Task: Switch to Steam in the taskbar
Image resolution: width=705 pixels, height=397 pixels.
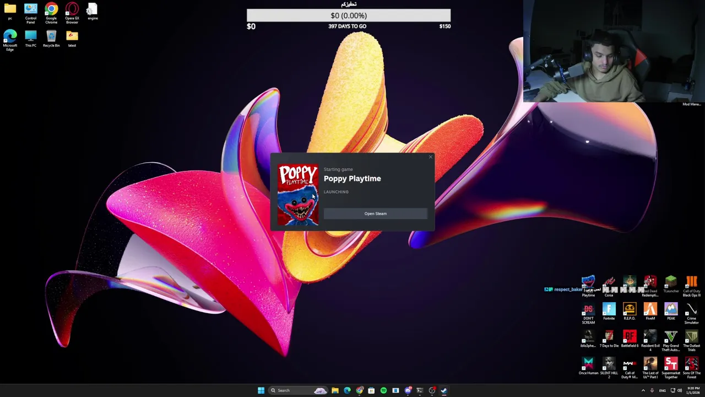Action: (444, 390)
